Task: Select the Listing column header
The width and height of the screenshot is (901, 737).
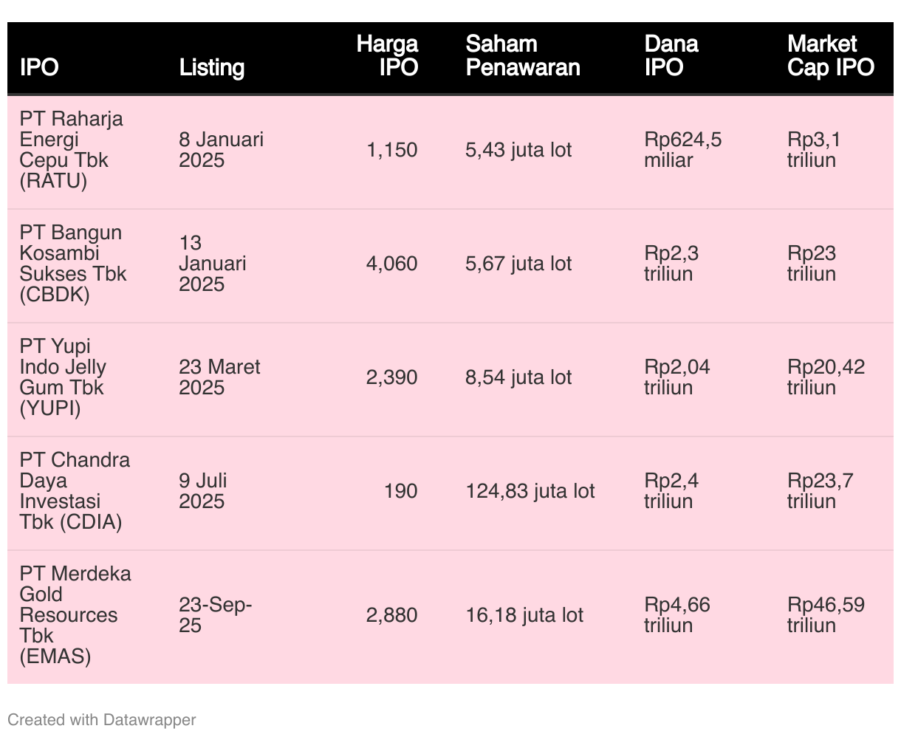Action: point(212,67)
